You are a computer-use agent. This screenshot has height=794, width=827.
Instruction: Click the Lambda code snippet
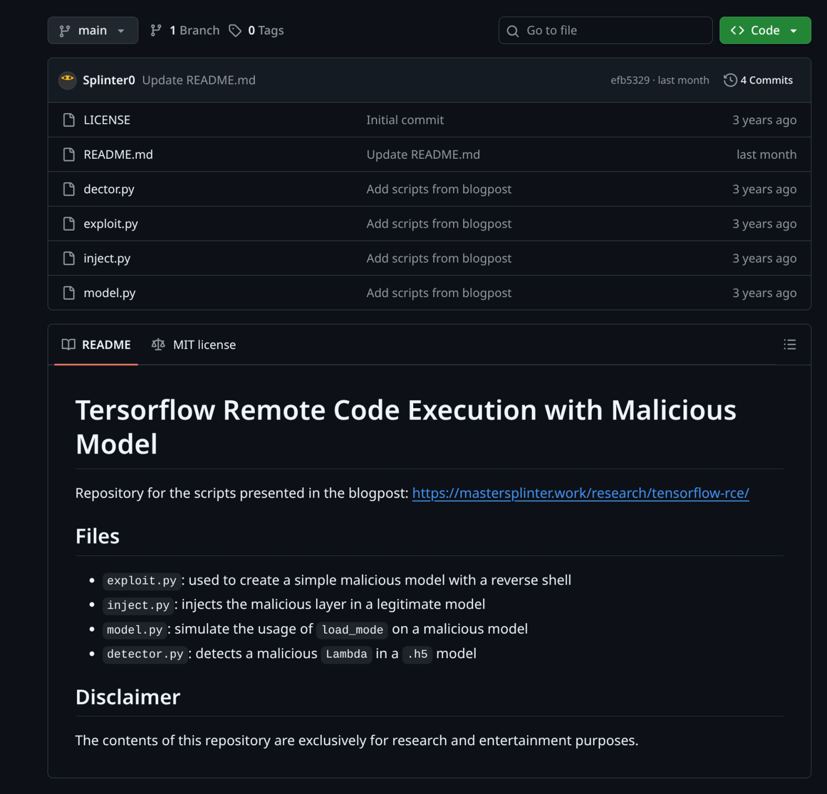(347, 654)
